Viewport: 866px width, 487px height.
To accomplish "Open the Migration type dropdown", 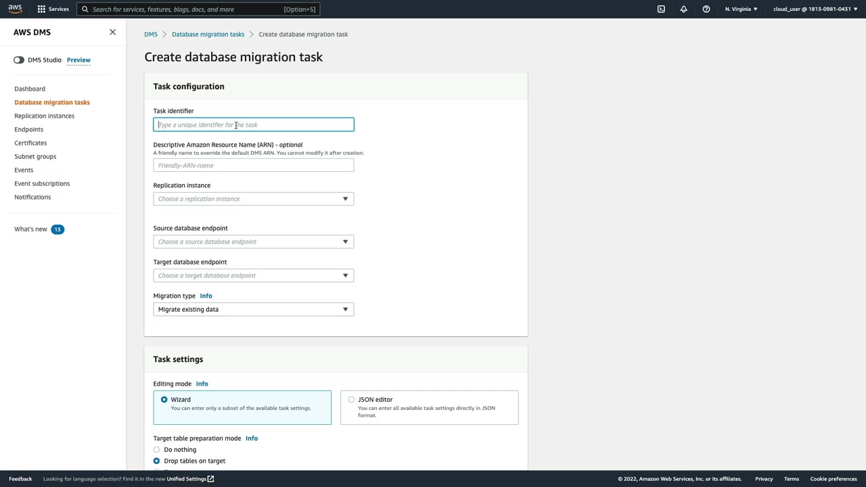I will click(x=253, y=309).
